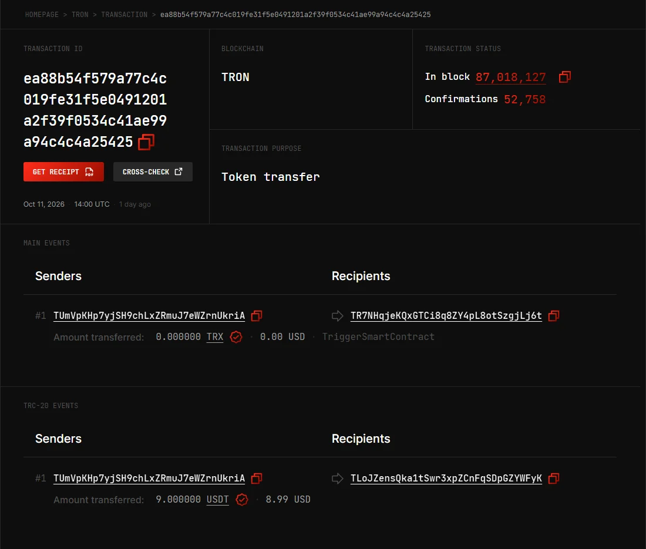This screenshot has height=549, width=646.
Task: Click the date Oct 11, 2026
Action: coord(44,204)
